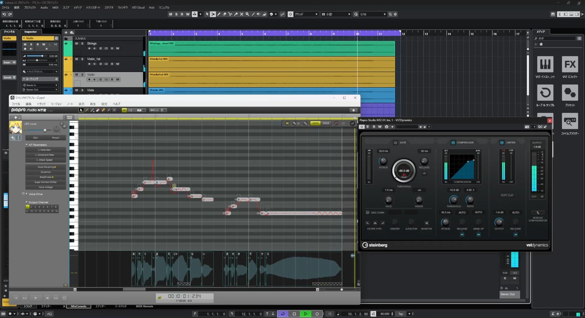Click the Vocal Morphing parameter button
Image resolution: width=585 pixels, height=318 pixels.
tap(46, 167)
